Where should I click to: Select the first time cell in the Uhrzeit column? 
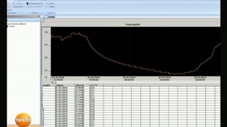point(82,88)
